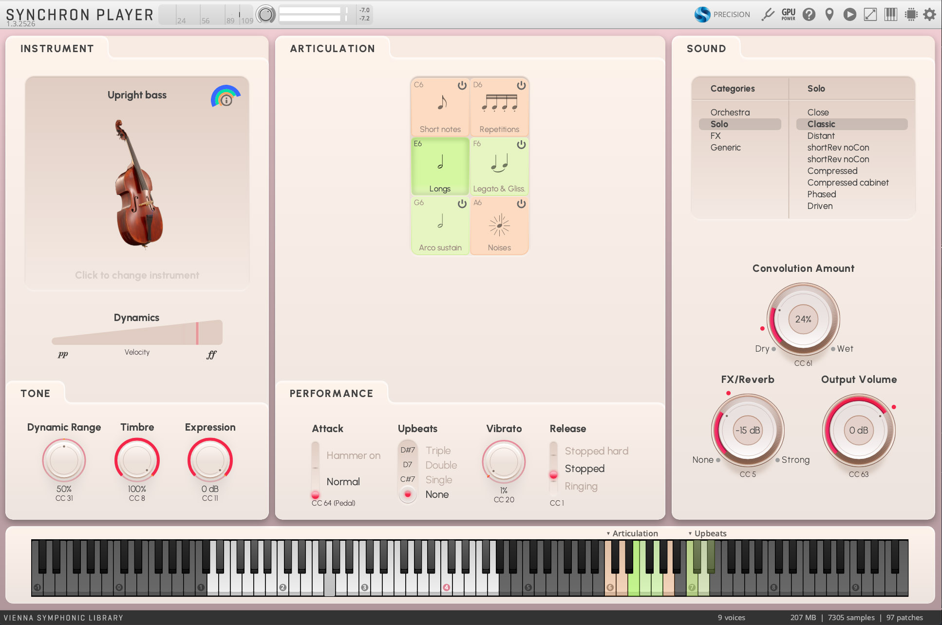The width and height of the screenshot is (942, 625).
Task: Choose the Distant preset
Action: tap(852, 136)
